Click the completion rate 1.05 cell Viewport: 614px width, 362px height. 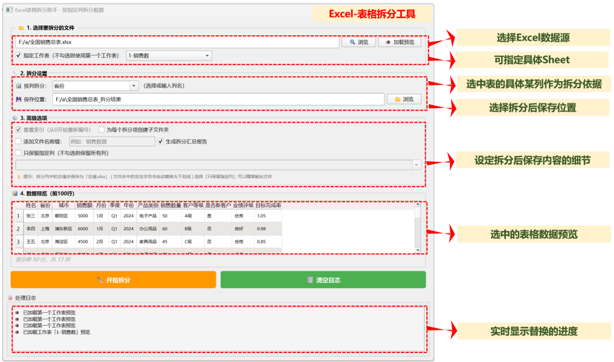268,216
